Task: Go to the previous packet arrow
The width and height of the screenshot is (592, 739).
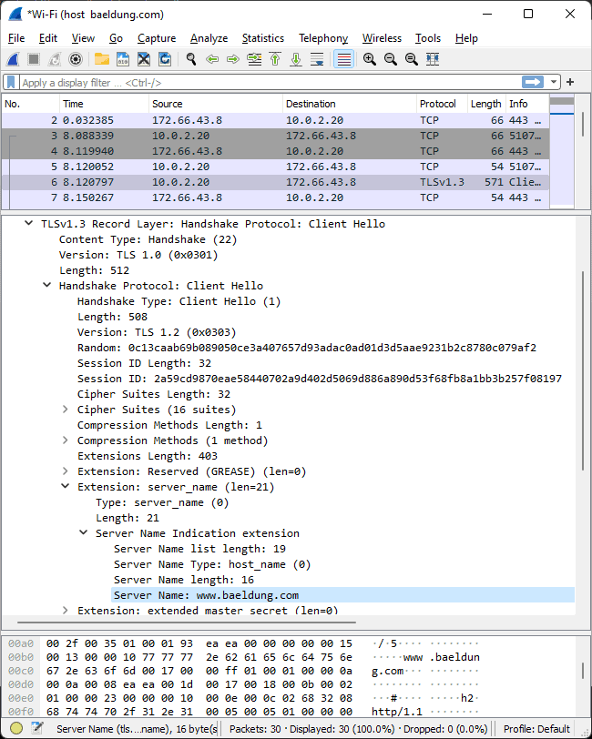Action: 212,59
